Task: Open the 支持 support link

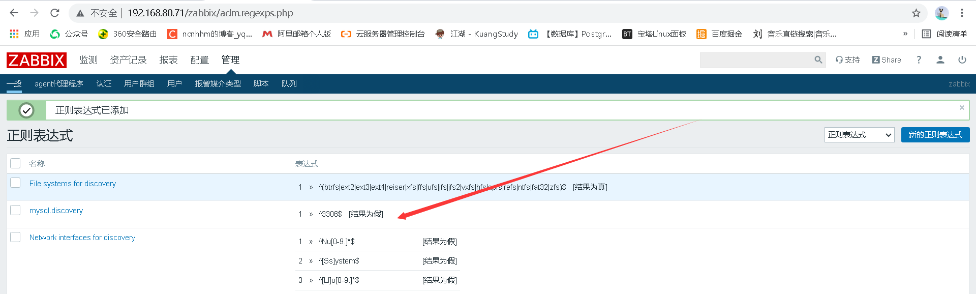Action: [x=848, y=60]
